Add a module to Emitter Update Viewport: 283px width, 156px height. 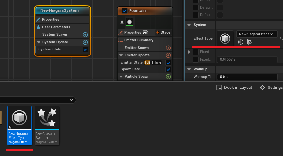168,55
